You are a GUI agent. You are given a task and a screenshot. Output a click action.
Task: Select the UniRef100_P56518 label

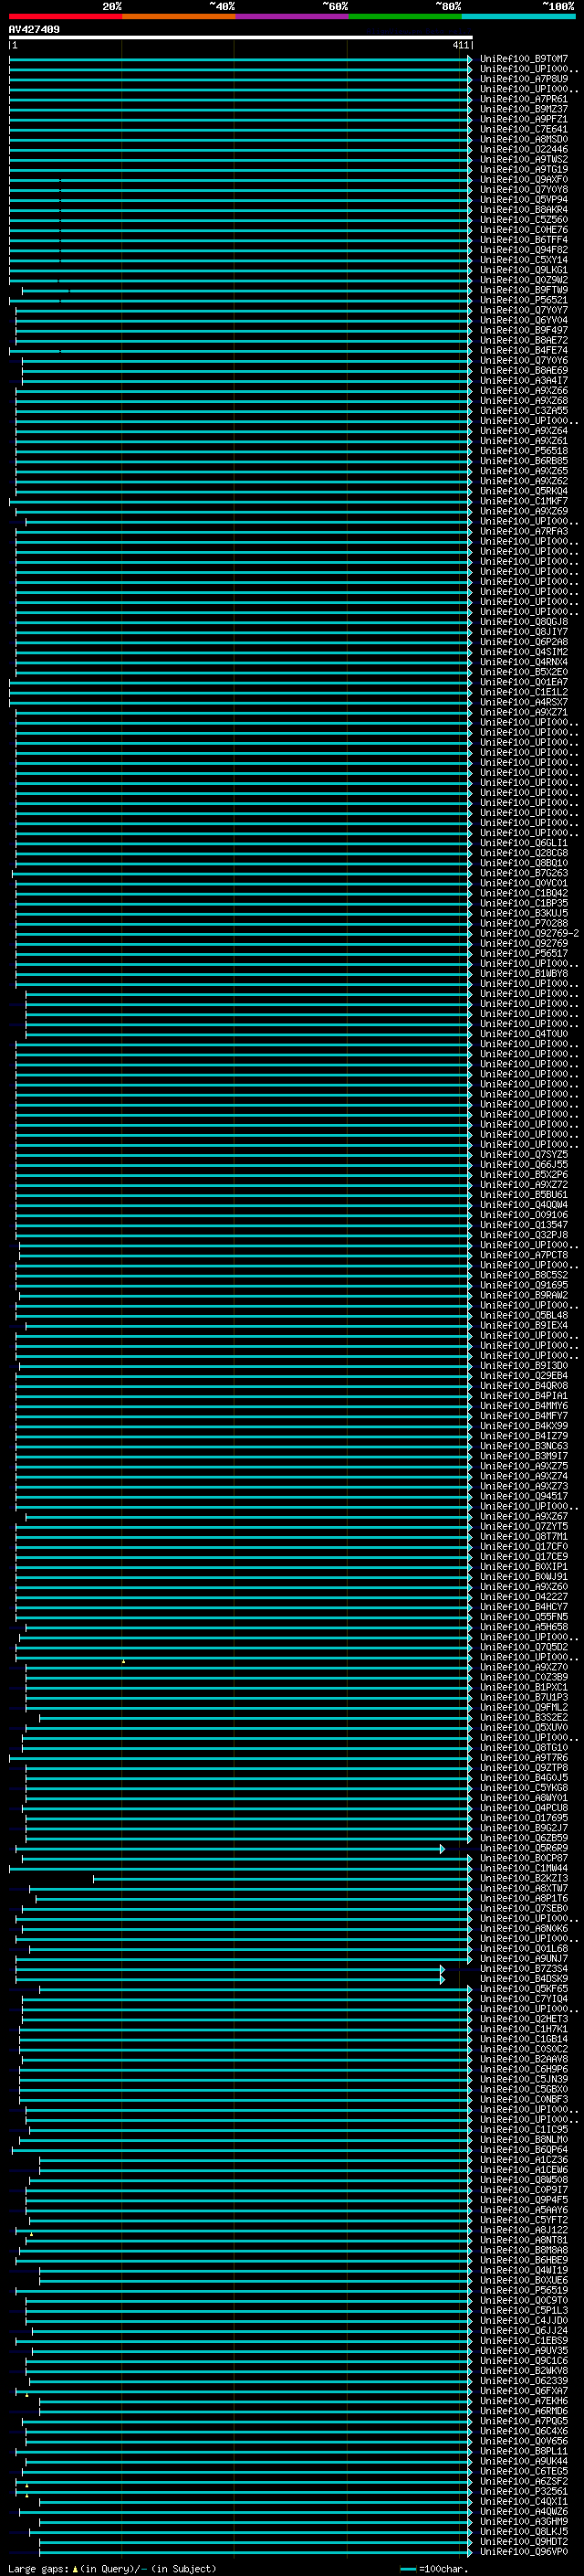click(x=524, y=450)
